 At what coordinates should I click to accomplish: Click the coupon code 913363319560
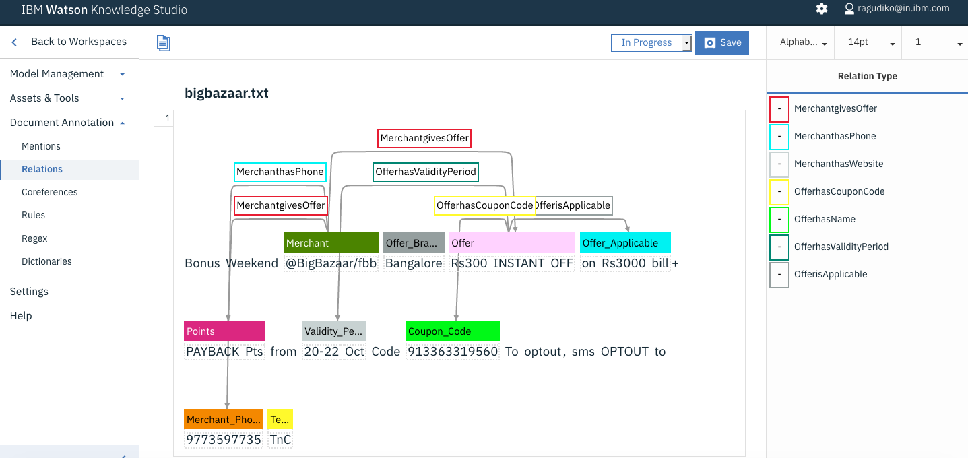(453, 351)
